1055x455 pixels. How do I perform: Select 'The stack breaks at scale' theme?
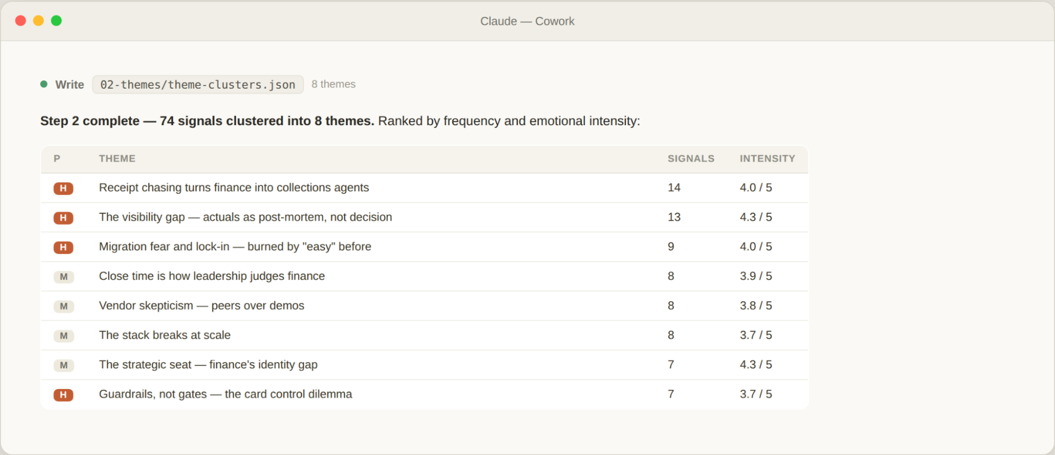165,335
